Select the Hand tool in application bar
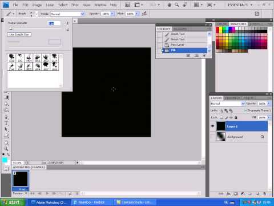Viewport: 274px width, 206px height. coord(169,5)
